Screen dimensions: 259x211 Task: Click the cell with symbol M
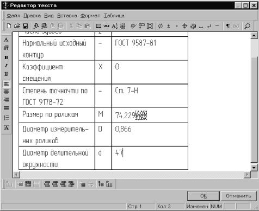[103, 115]
